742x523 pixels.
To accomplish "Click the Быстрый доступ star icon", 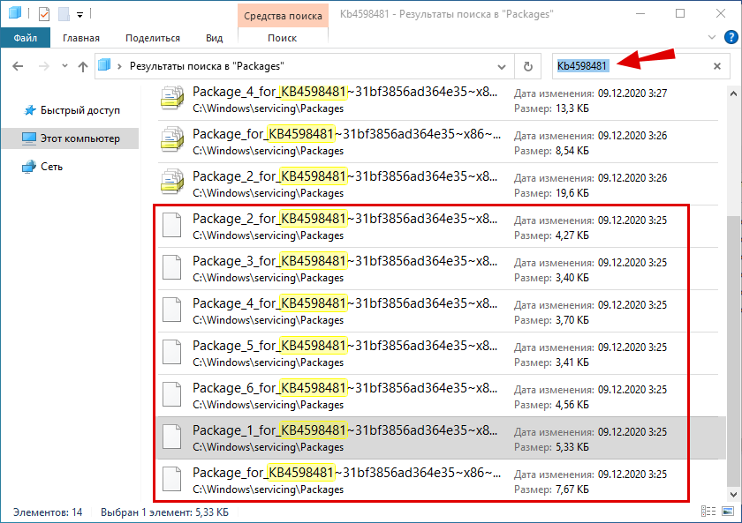I will [x=30, y=110].
